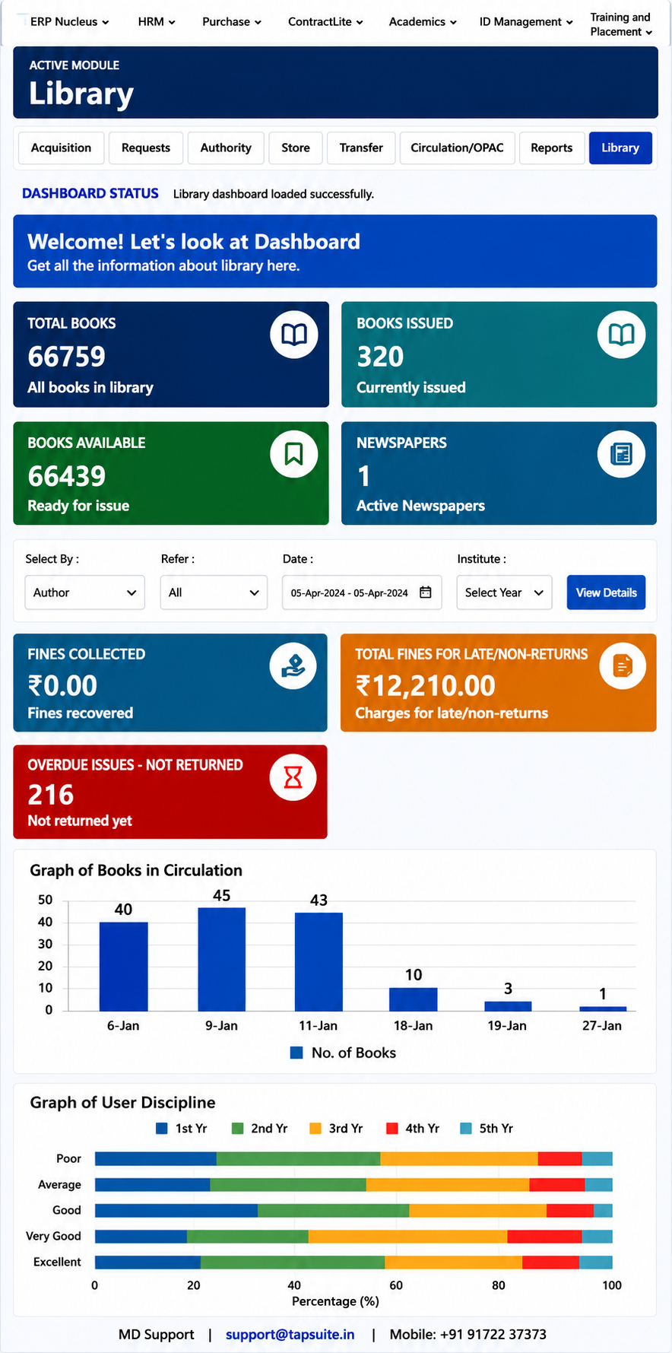Click the Good row's blue 1st Yr bar segment
Screen dimensions: 672x1353
pyautogui.click(x=176, y=1210)
